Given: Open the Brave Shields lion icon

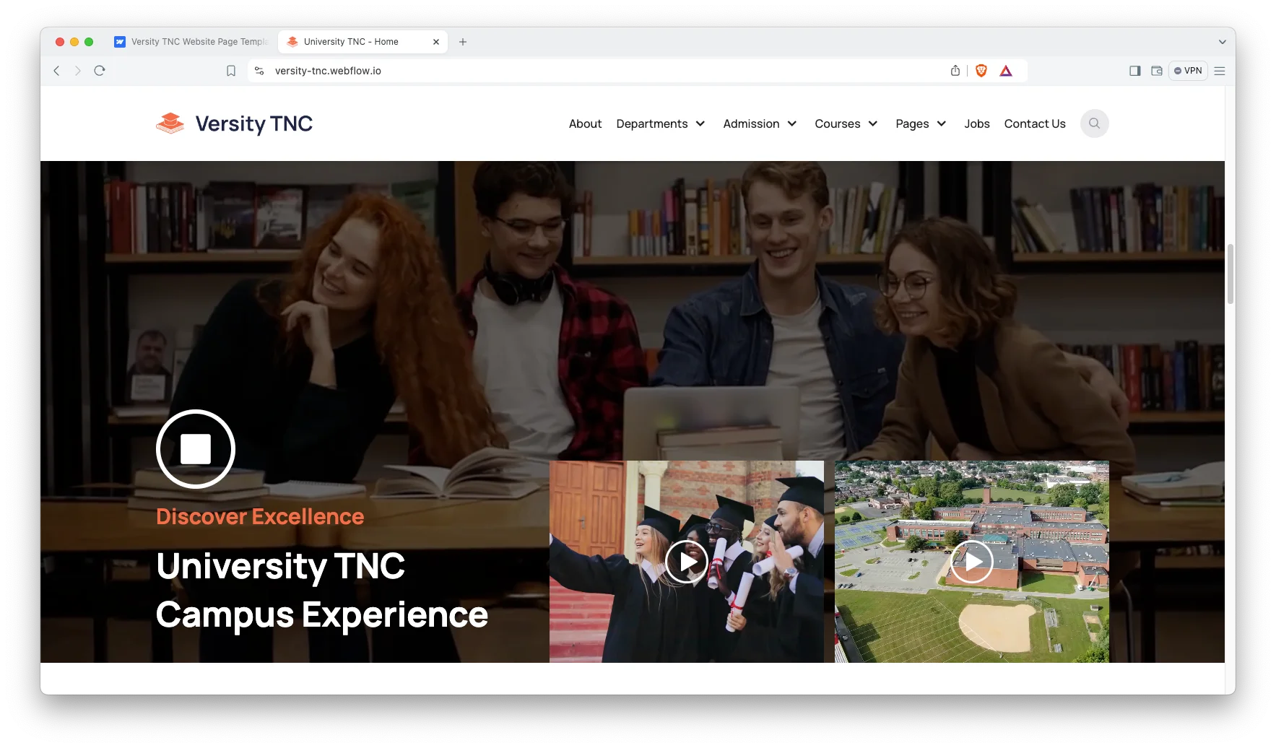Looking at the screenshot, I should 981,71.
